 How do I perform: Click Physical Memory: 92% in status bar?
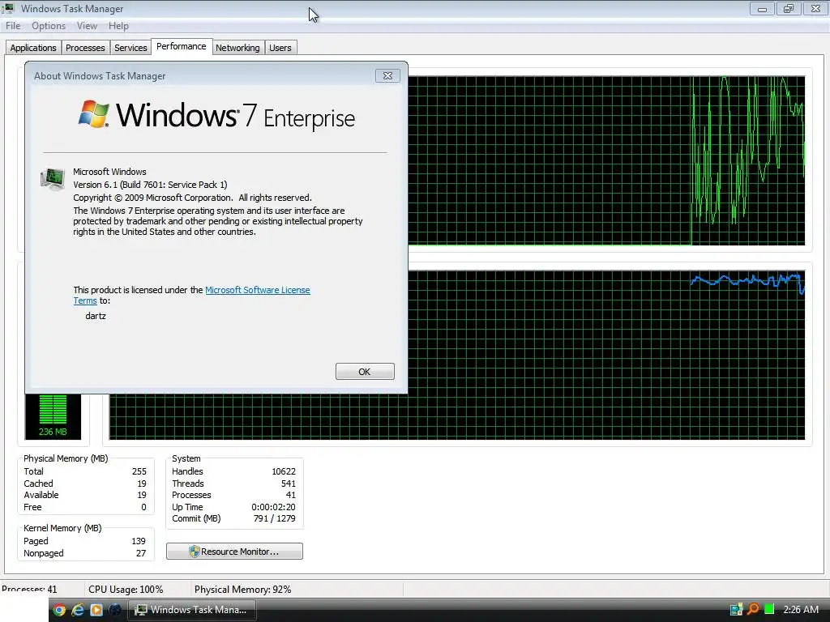tap(242, 590)
